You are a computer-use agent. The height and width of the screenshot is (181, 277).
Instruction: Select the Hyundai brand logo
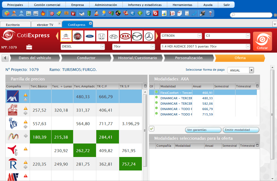[x=113, y=36]
